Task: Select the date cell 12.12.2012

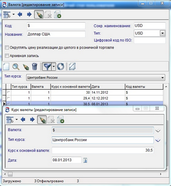Action: (108, 98)
